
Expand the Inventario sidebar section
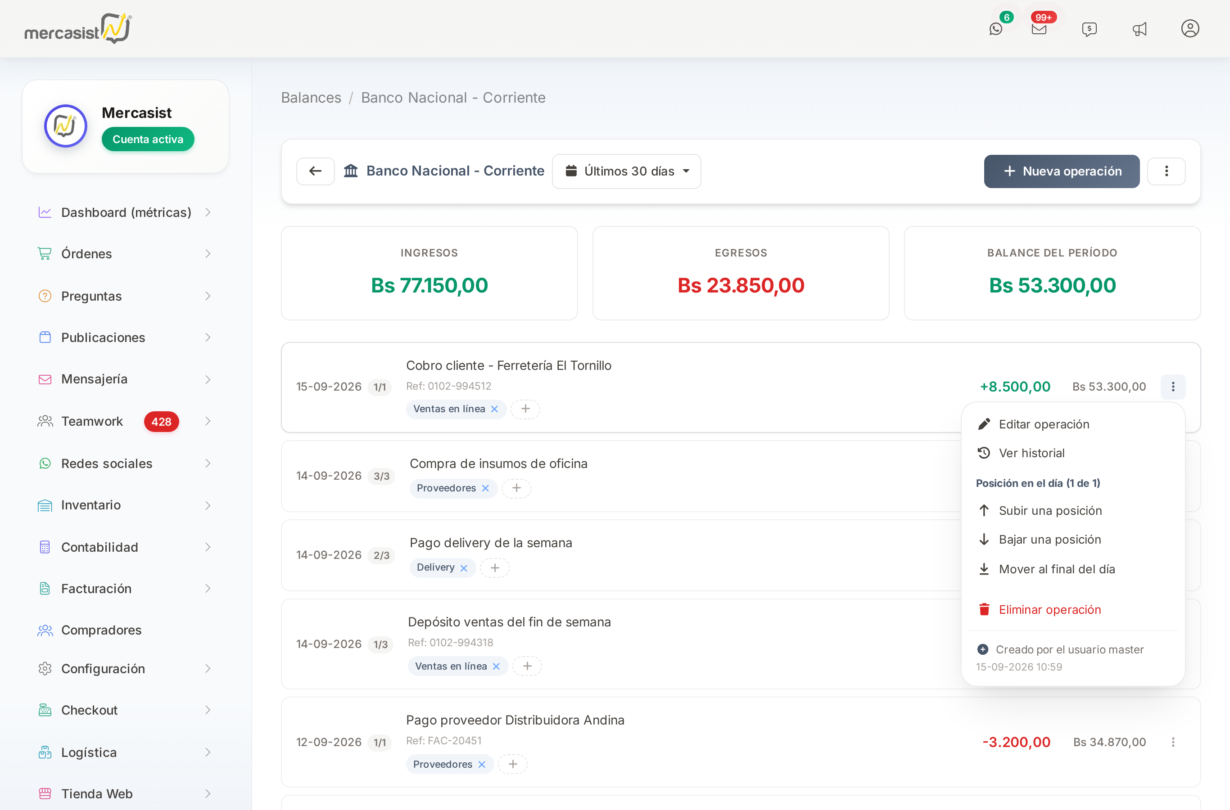pos(125,505)
